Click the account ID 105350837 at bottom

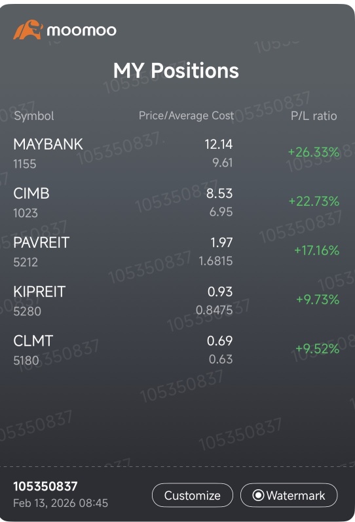[45, 487]
